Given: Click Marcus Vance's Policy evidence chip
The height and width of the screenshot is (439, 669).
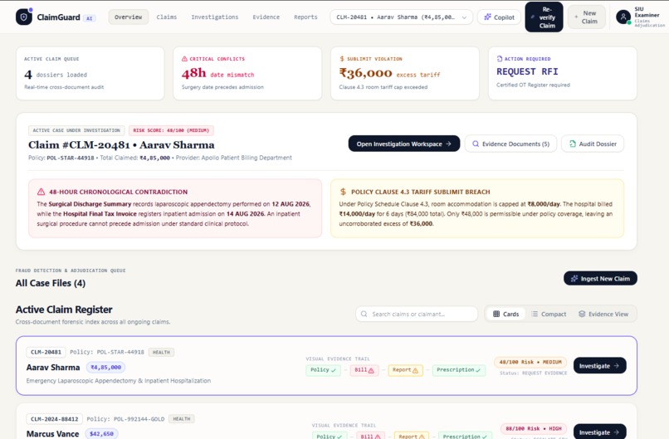Looking at the screenshot, I should point(329,436).
